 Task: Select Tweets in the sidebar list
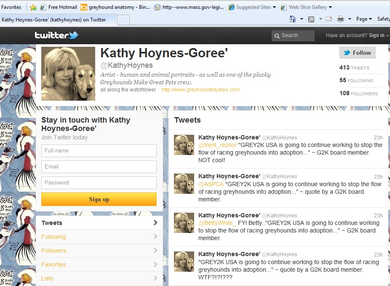pyautogui.click(x=99, y=223)
